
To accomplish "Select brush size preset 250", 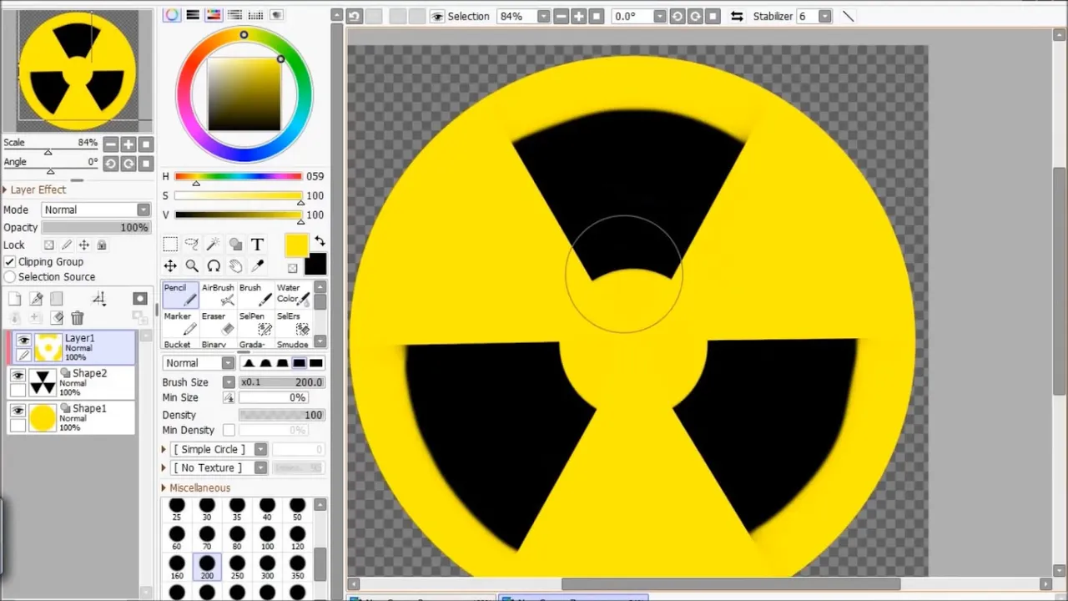I will (x=237, y=568).
